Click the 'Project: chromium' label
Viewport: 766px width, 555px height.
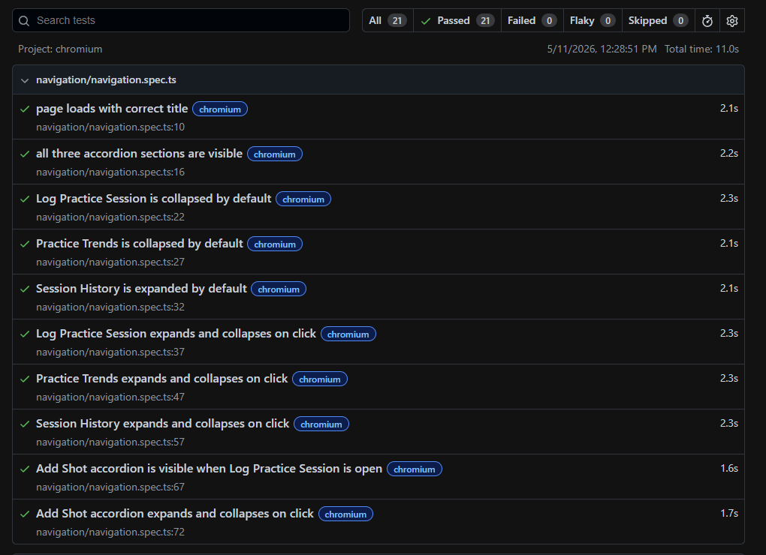tap(60, 49)
